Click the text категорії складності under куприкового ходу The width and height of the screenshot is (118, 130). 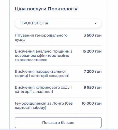click(34, 92)
